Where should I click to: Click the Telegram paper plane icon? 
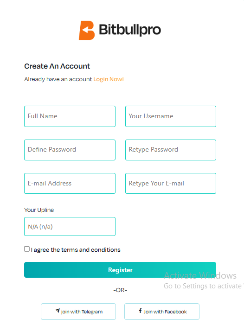point(58,311)
